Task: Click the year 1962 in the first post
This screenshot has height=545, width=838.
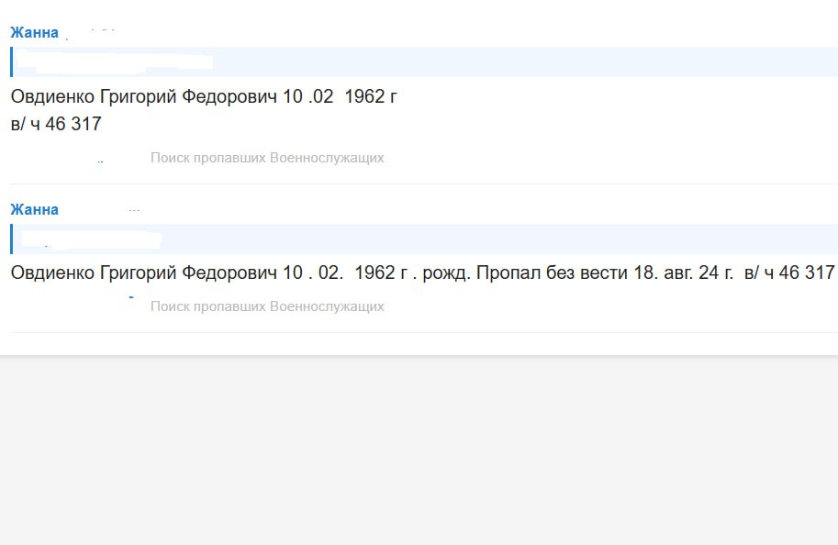Action: pyautogui.click(x=363, y=96)
